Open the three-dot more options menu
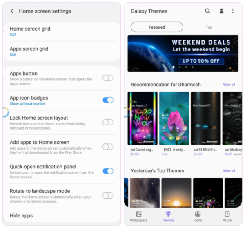245x228 pixels. (233, 11)
